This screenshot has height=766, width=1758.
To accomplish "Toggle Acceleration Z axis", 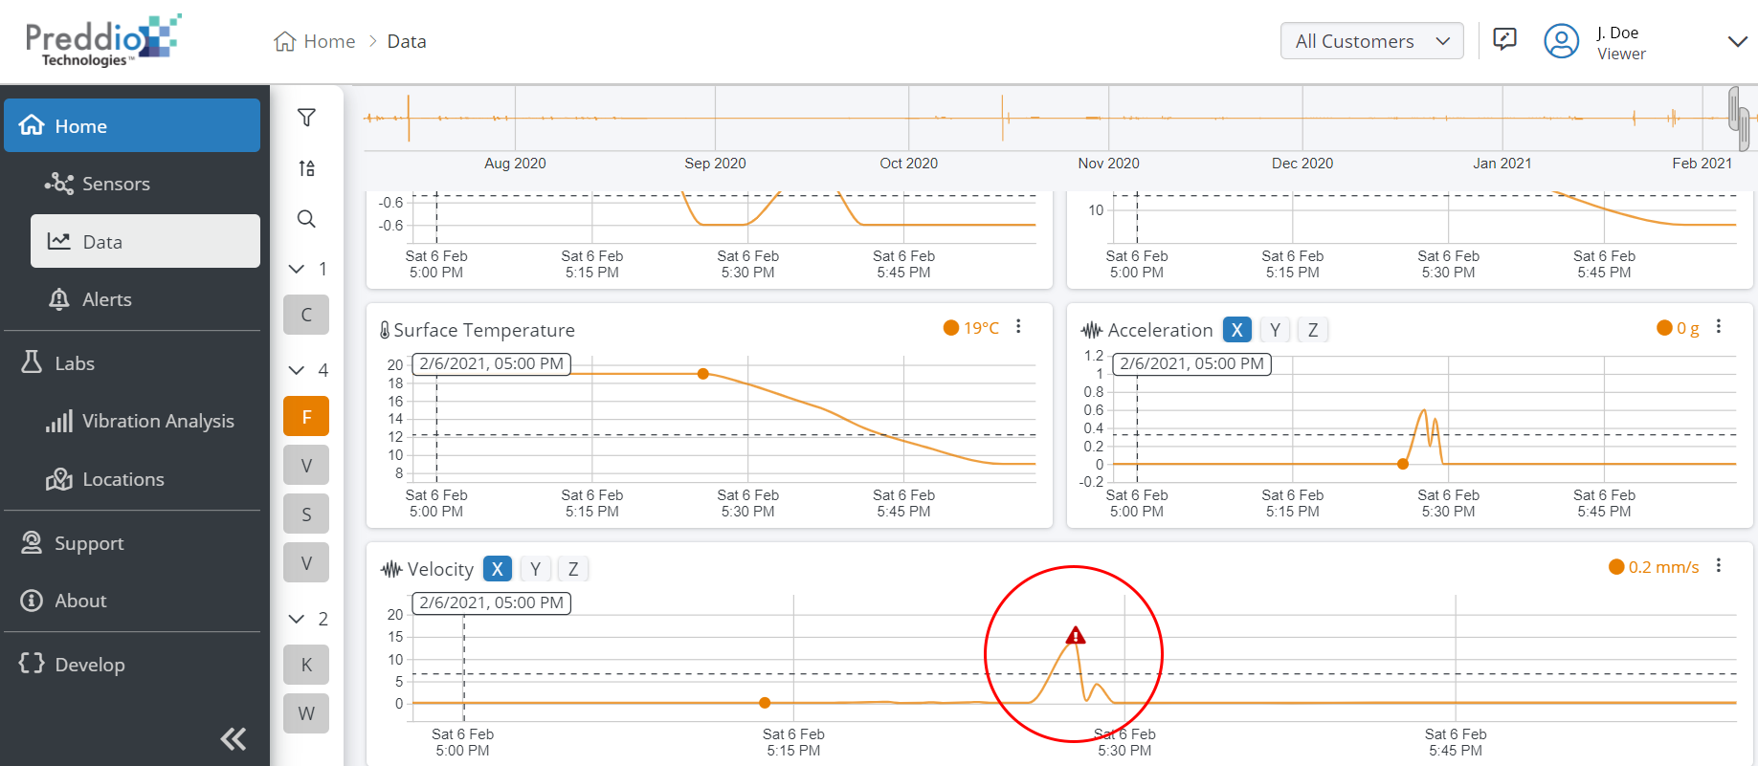I will pos(1313,330).
